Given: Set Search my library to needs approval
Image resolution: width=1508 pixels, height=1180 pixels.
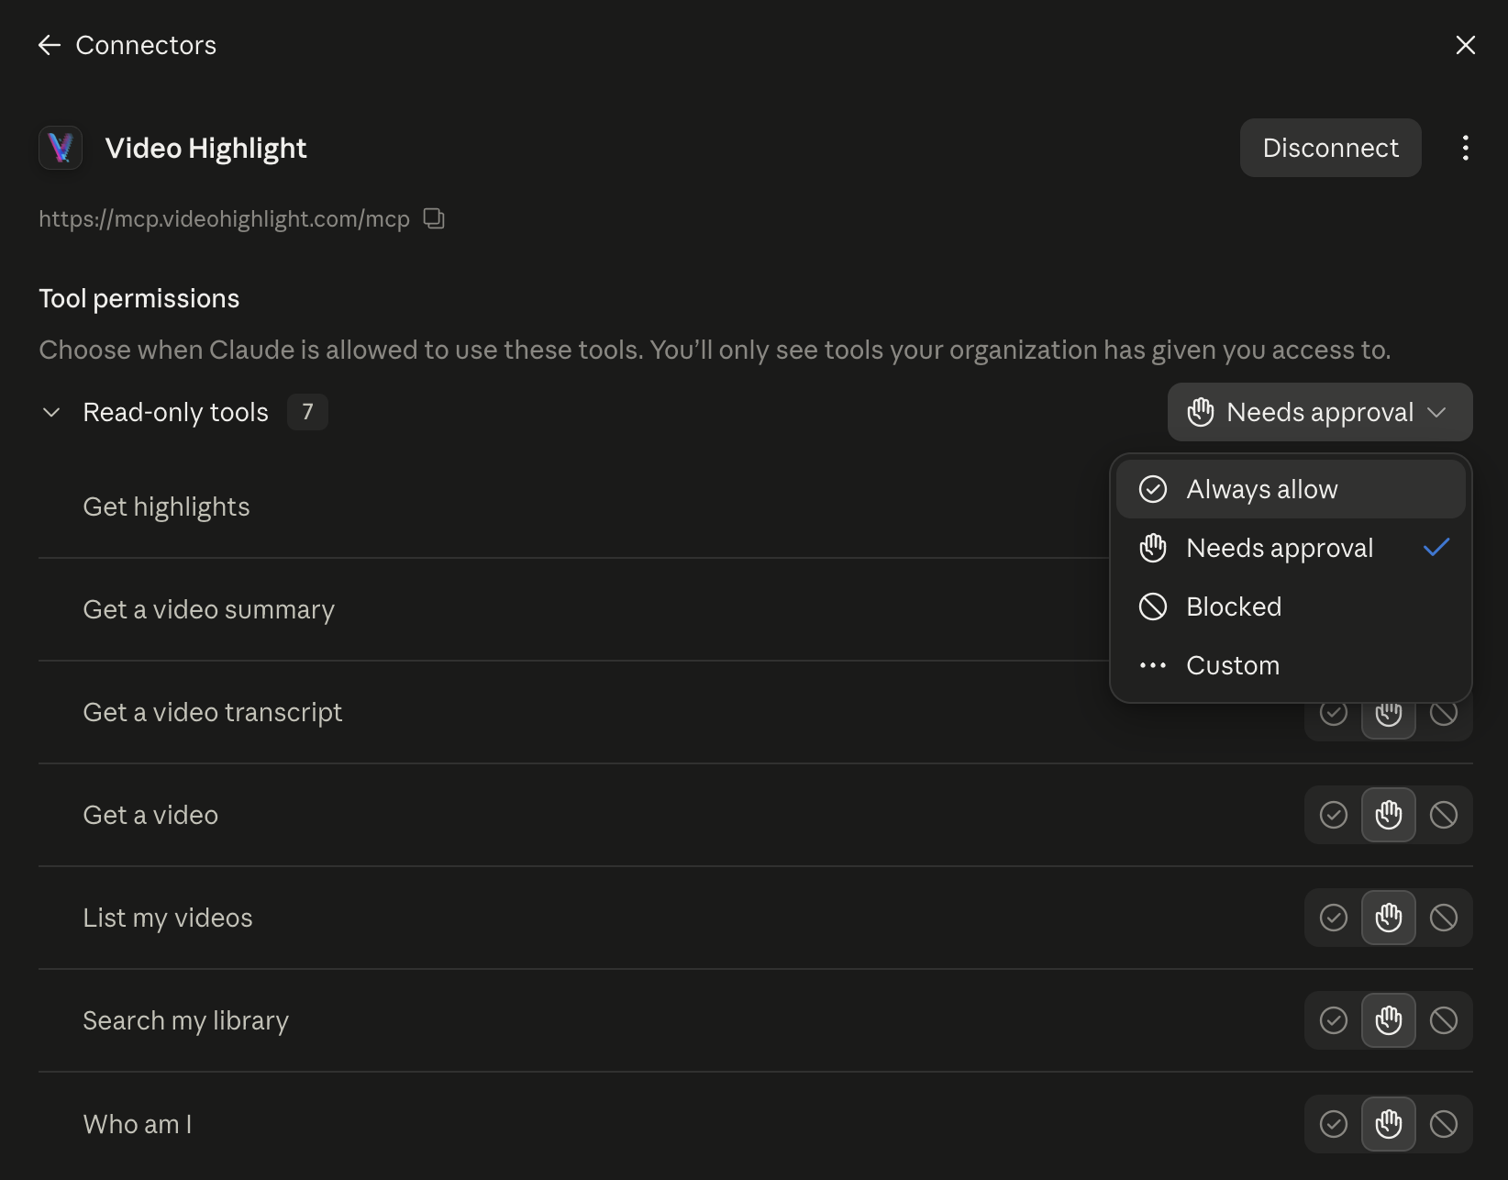Looking at the screenshot, I should 1388,1020.
